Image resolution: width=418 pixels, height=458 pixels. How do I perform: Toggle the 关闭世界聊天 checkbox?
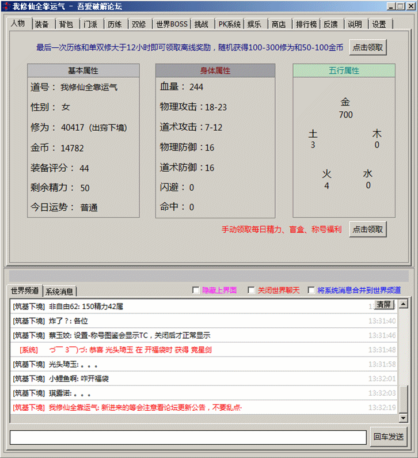tap(251, 290)
